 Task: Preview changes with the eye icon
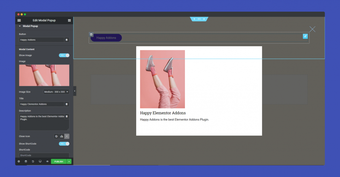click(x=47, y=162)
